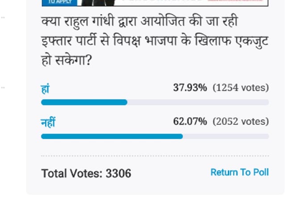Click the Total Votes: 3306 text
The width and height of the screenshot is (301, 200).
[86, 173]
